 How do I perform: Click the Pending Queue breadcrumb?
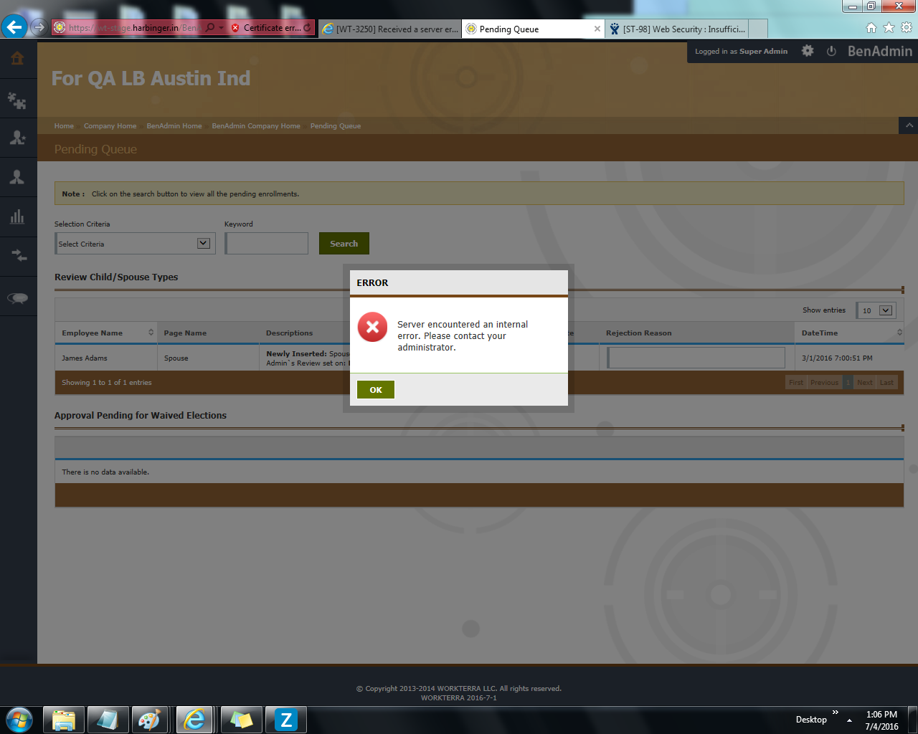tap(336, 125)
